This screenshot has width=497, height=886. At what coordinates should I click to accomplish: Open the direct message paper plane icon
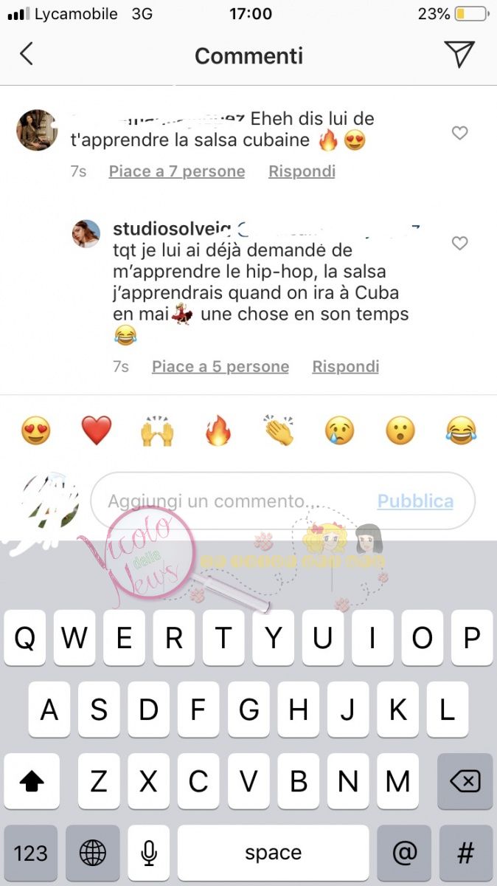coord(459,55)
